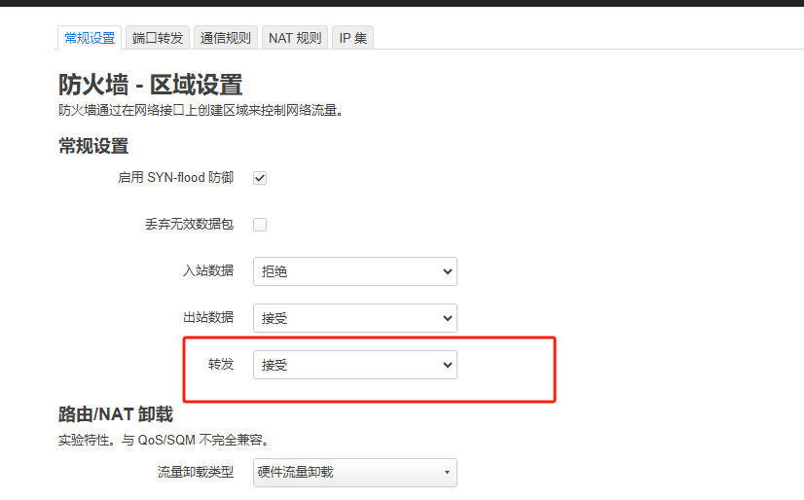Open the 入站数据 dropdown showing 拒绝

pos(354,271)
